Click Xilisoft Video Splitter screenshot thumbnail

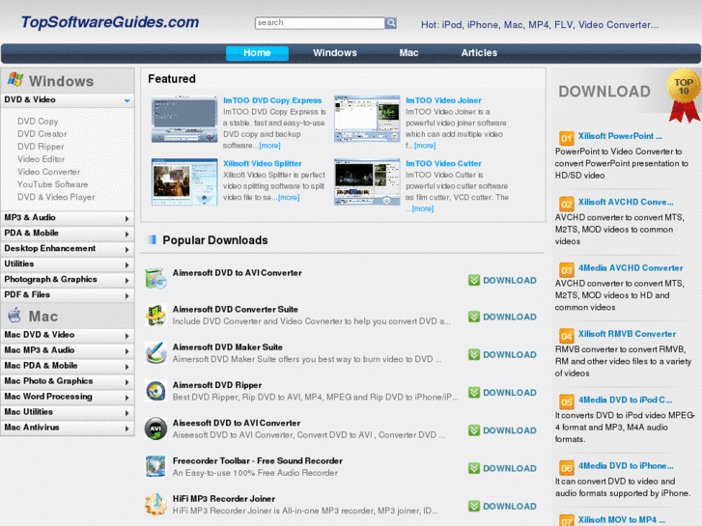(x=184, y=182)
